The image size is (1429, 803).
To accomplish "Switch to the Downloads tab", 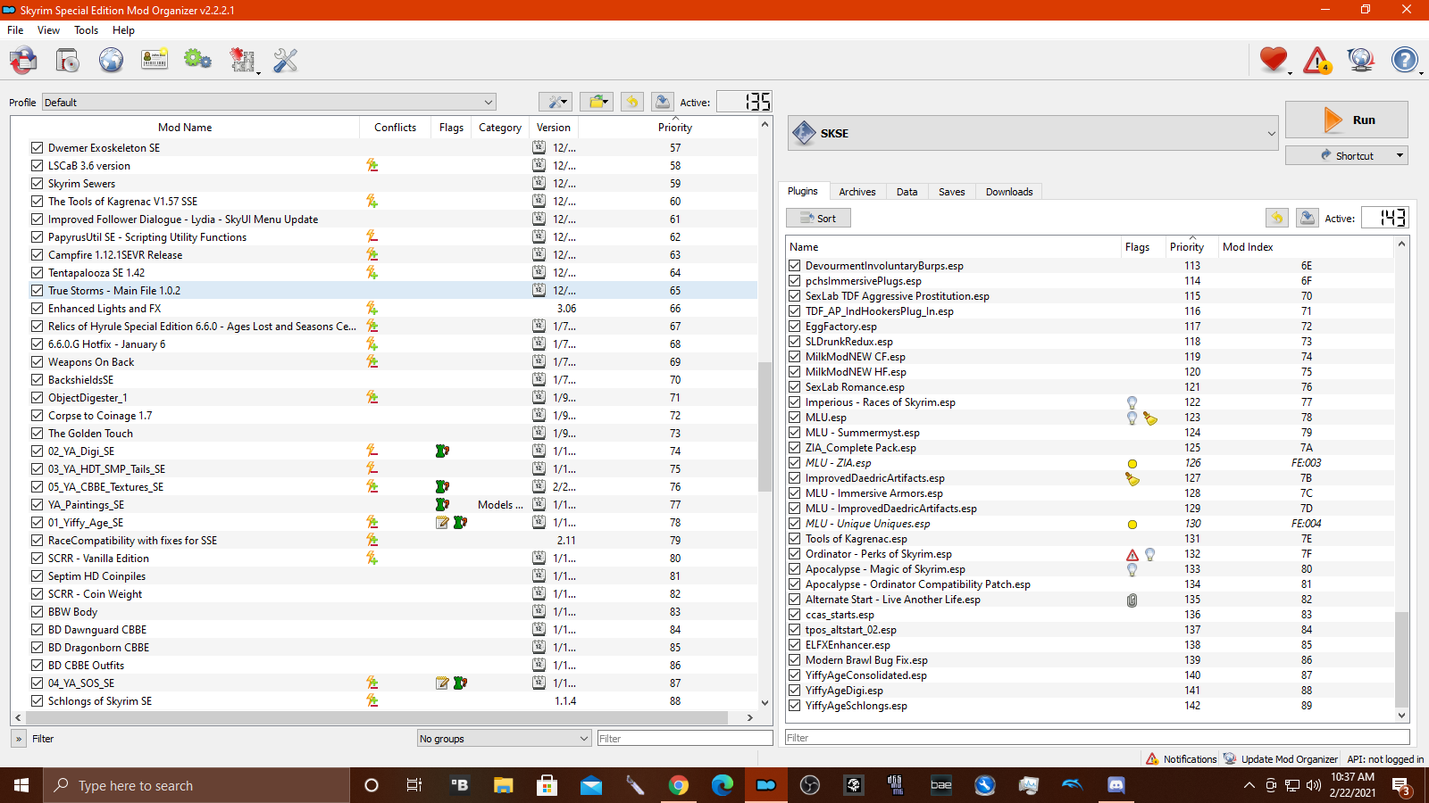I will [x=1009, y=192].
